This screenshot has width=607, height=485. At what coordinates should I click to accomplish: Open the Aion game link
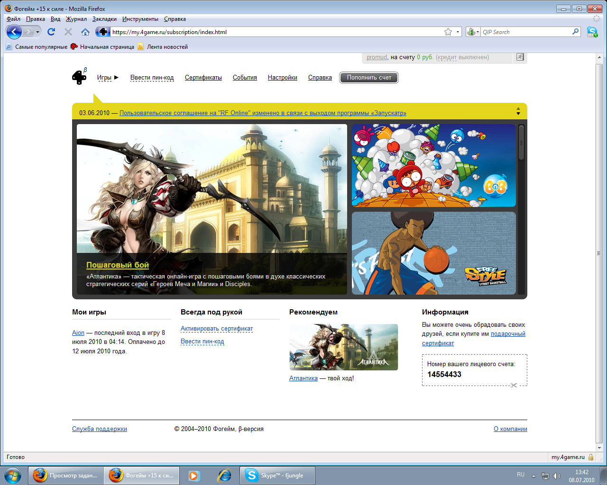pyautogui.click(x=78, y=333)
